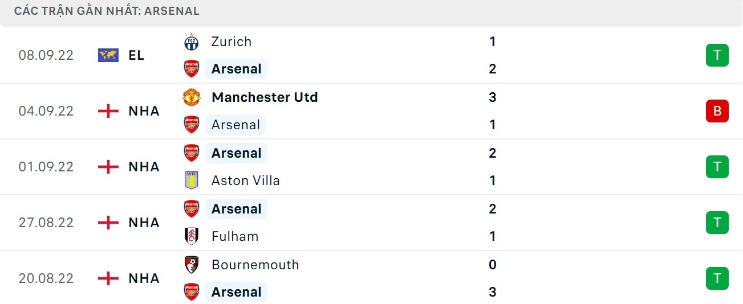Image resolution: width=743 pixels, height=304 pixels.
Task: Open the Manchester Utd team link
Action: [265, 97]
